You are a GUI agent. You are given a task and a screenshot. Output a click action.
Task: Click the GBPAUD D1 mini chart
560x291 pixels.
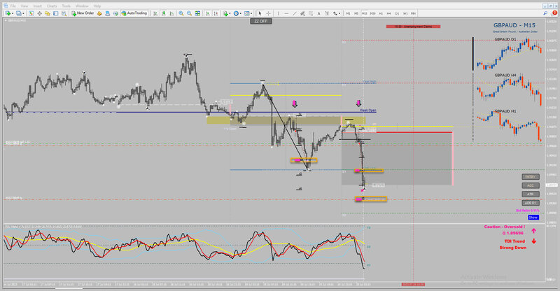click(508, 55)
